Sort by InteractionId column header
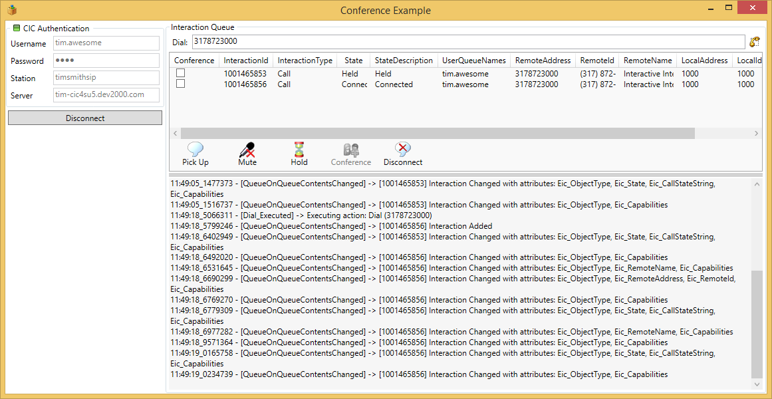This screenshot has width=772, height=399. point(245,61)
